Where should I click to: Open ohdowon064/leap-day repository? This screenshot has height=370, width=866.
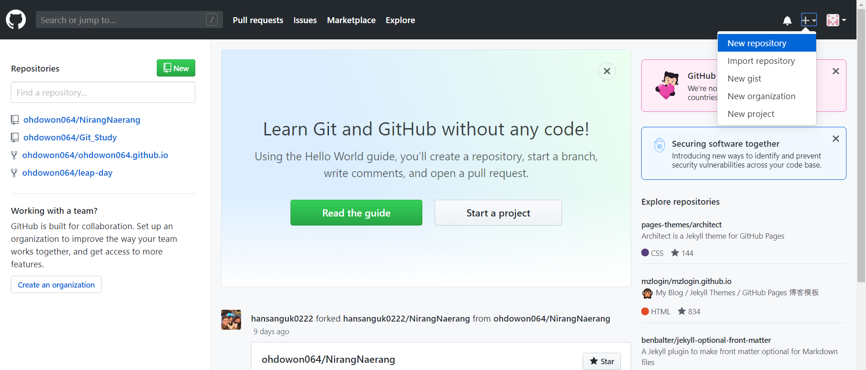[67, 173]
